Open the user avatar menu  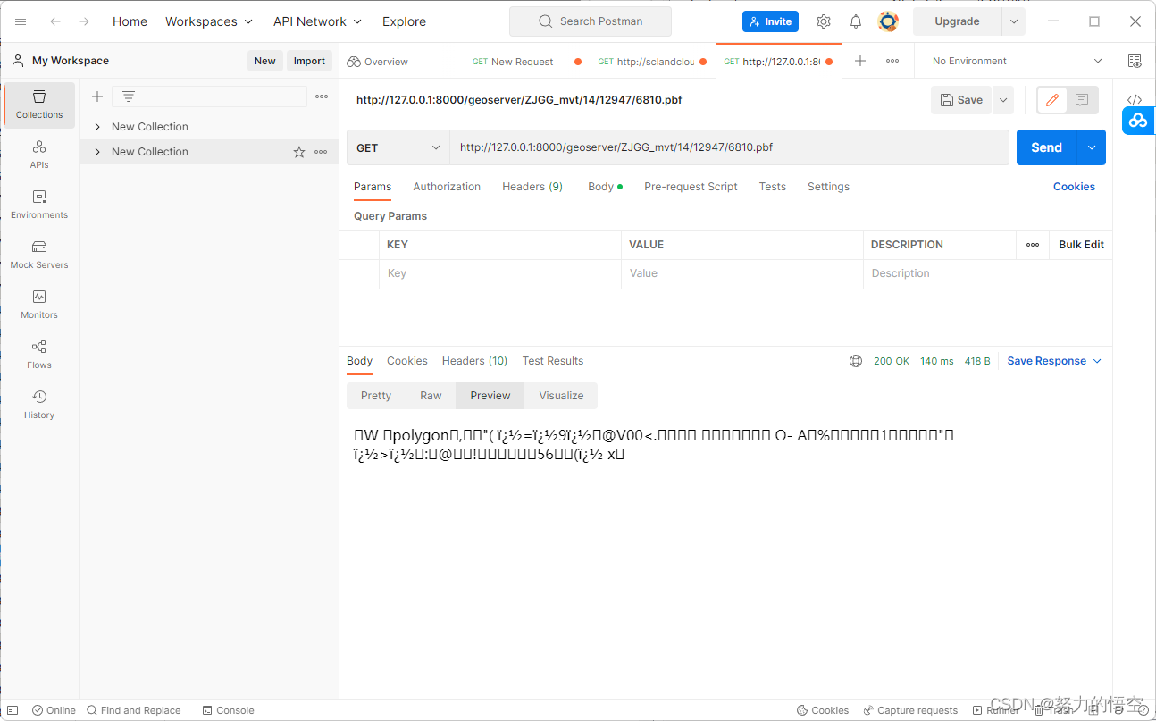(888, 21)
